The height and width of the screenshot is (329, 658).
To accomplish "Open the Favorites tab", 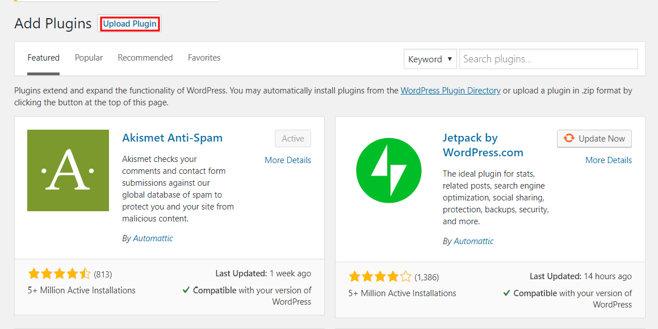I will [x=204, y=58].
